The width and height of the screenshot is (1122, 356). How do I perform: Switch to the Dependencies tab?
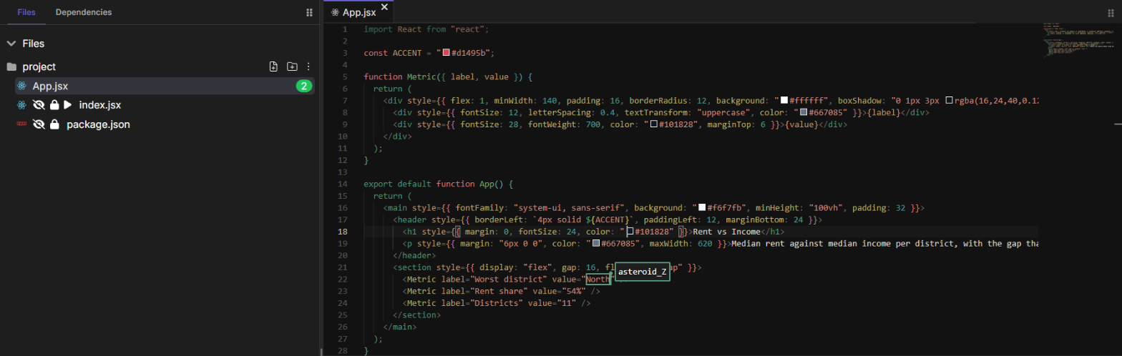tap(84, 12)
